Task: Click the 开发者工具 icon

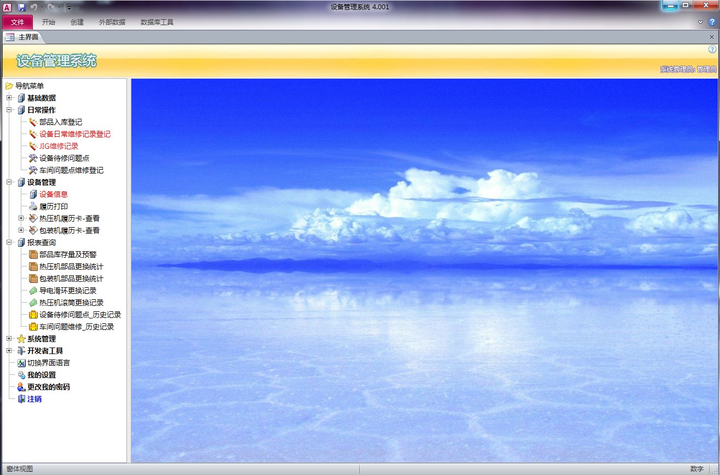Action: [x=21, y=351]
